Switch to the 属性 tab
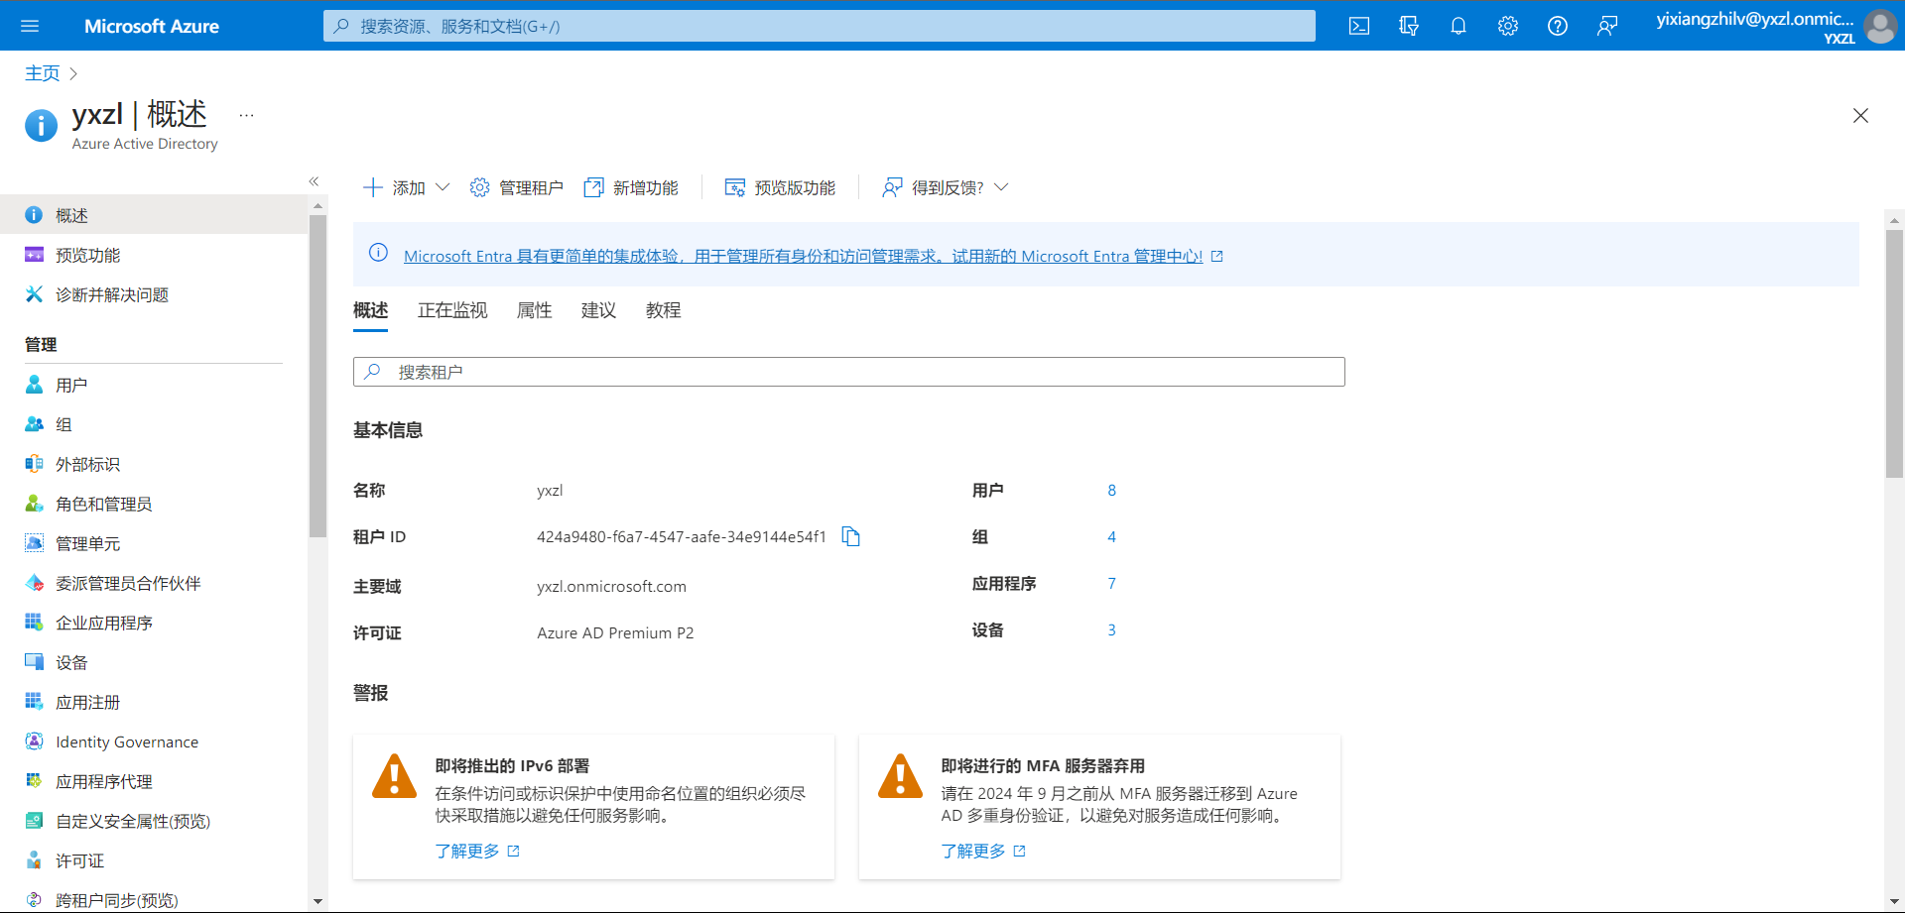The height and width of the screenshot is (913, 1905). point(534,310)
